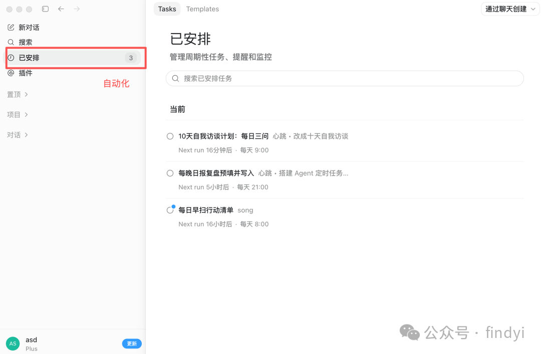The width and height of the screenshot is (541, 354).
Task: Click the 心跳・改成十天自我访谈 label
Action: coord(311,136)
